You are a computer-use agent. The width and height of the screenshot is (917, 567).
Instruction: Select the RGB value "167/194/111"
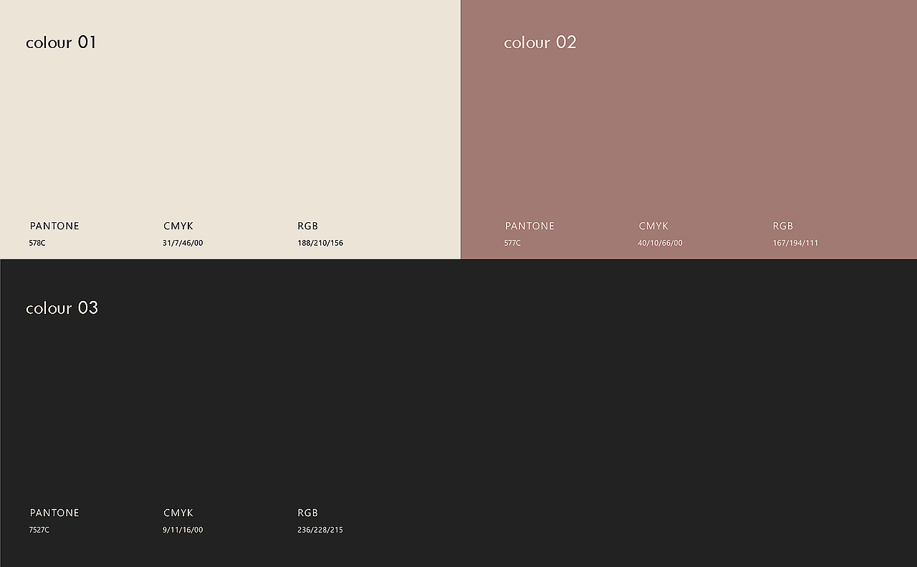[795, 243]
